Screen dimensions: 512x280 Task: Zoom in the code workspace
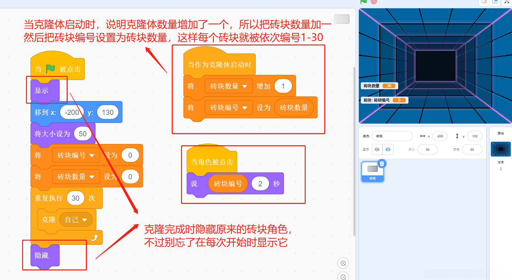click(343, 263)
